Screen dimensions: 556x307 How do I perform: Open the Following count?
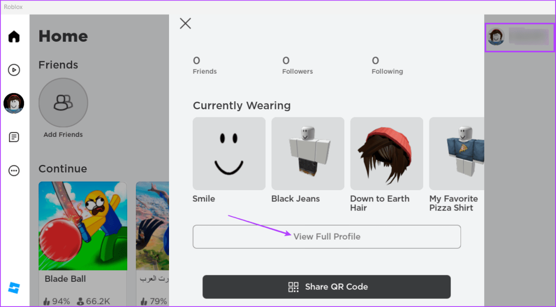click(x=387, y=65)
